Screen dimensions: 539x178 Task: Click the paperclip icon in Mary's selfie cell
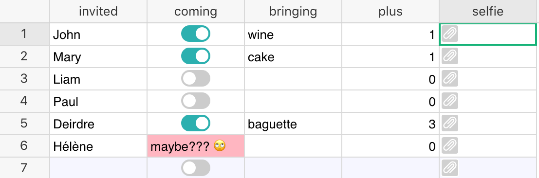click(449, 56)
